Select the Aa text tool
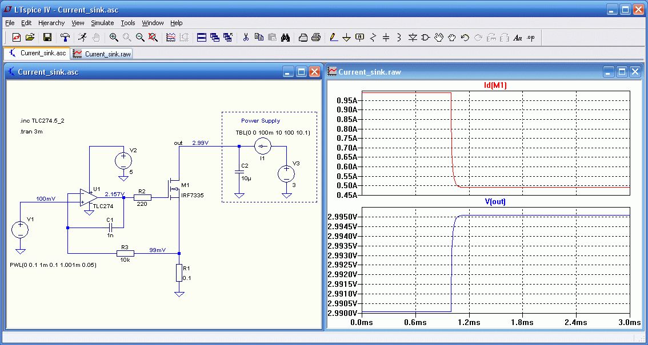 click(x=518, y=38)
